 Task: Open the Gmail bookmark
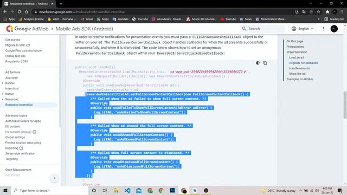point(87,19)
